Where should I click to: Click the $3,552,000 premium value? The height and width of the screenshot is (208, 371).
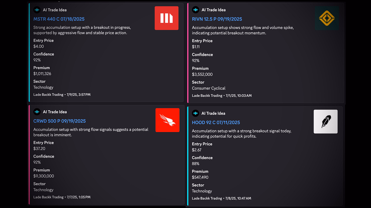[202, 74]
